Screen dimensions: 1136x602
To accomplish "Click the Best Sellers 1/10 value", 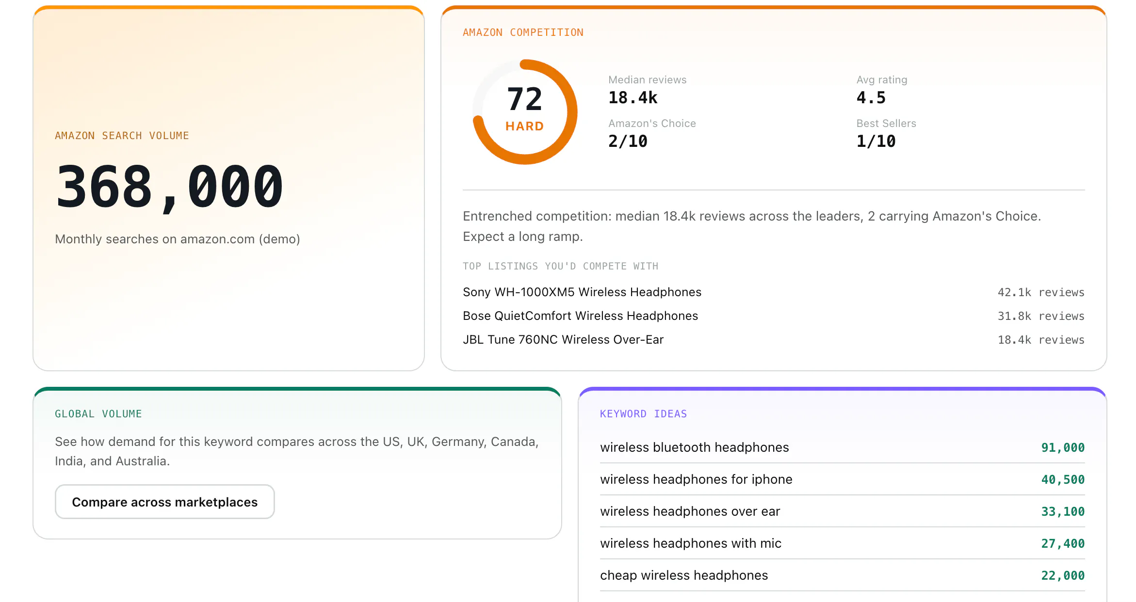I will (x=876, y=142).
